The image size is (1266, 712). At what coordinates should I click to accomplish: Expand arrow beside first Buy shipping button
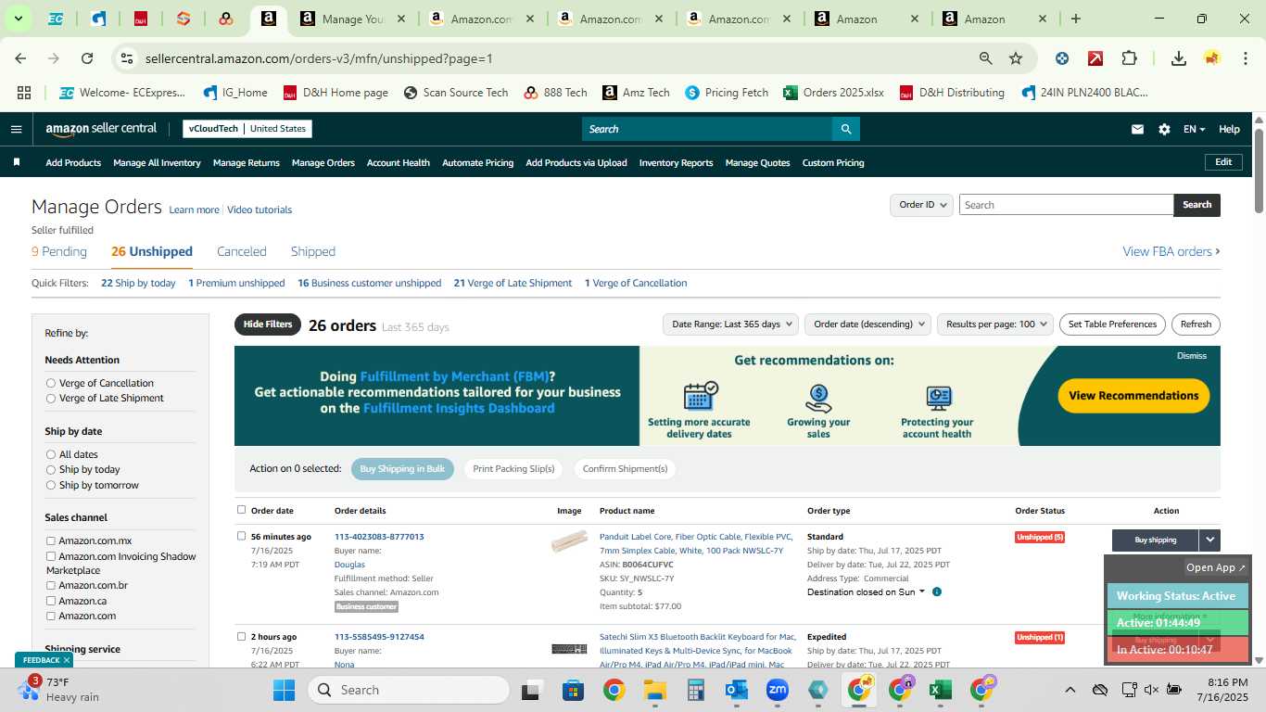click(x=1209, y=540)
